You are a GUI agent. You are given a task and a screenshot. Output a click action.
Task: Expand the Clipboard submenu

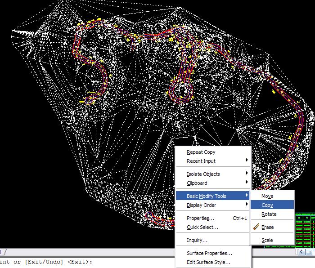coord(197,183)
